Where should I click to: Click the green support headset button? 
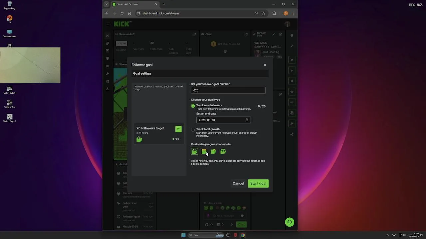click(x=290, y=222)
